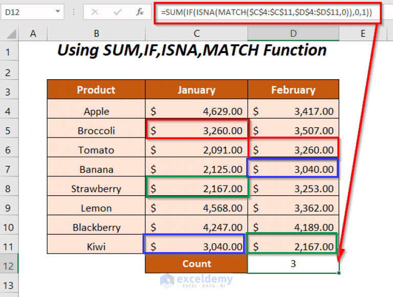Click into the formula bar text
The height and width of the screenshot is (297, 393).
(267, 12)
